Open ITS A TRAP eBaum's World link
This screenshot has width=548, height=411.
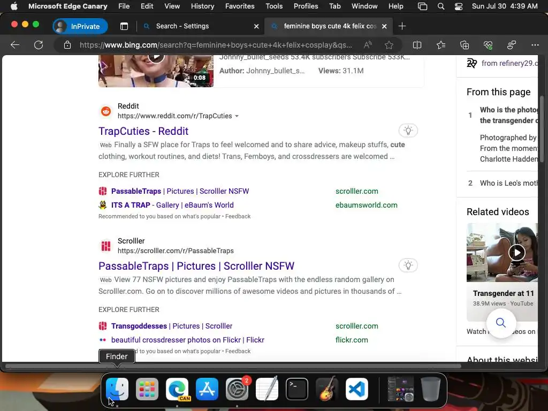172,205
